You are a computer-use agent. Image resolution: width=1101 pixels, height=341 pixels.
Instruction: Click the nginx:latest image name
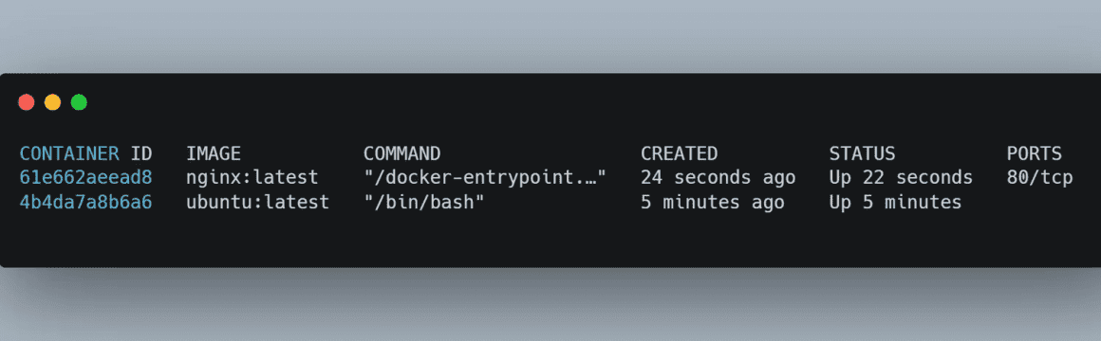[252, 178]
